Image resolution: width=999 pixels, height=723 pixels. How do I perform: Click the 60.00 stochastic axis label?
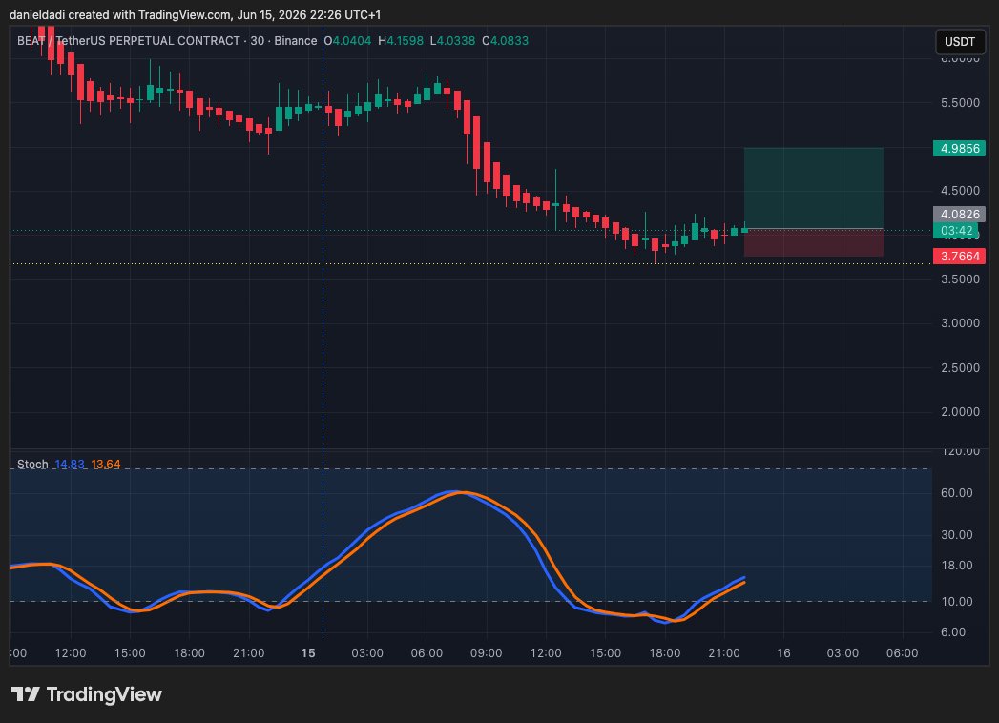coord(957,492)
